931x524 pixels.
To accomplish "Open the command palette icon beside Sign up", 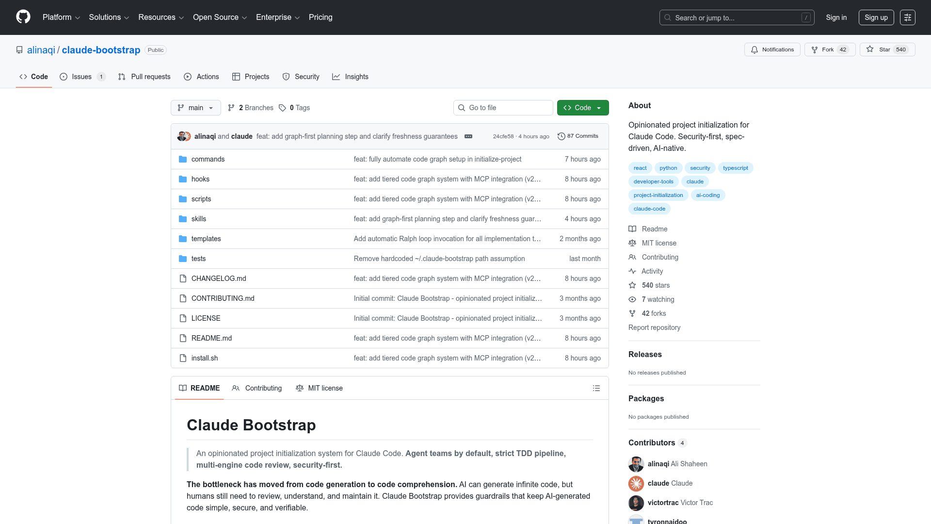I will (x=908, y=17).
